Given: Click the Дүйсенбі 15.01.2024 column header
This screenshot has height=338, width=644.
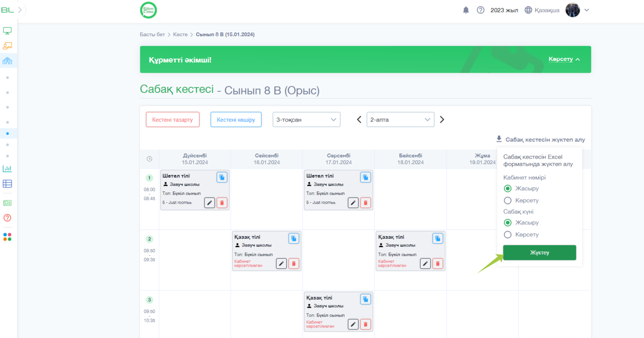Looking at the screenshot, I should pos(195,159).
